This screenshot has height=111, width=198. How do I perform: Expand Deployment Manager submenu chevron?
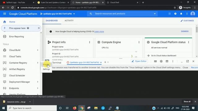click(38, 82)
